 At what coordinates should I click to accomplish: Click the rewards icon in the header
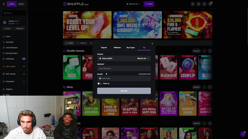(x=199, y=4)
